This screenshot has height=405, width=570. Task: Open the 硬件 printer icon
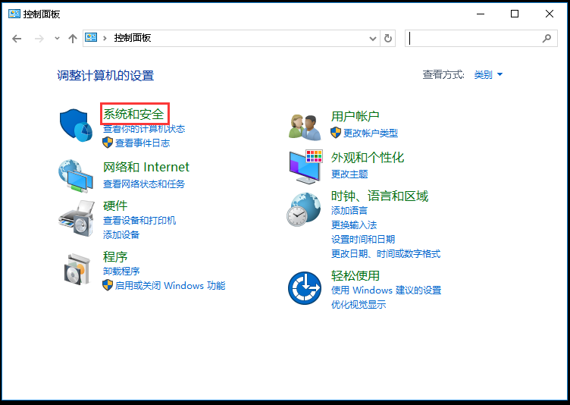pos(77,218)
